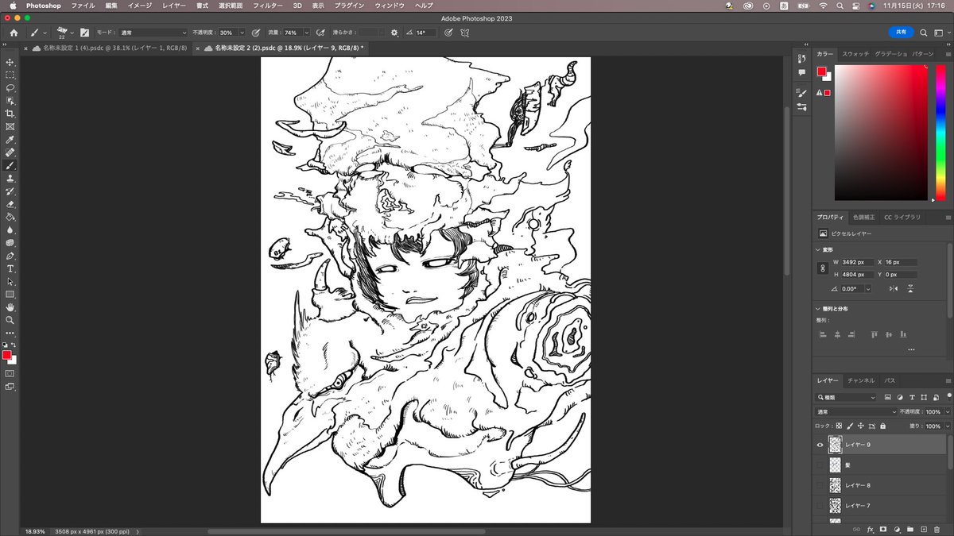Image resolution: width=954 pixels, height=536 pixels.
Task: Open the Apple menu
Action: click(x=13, y=6)
